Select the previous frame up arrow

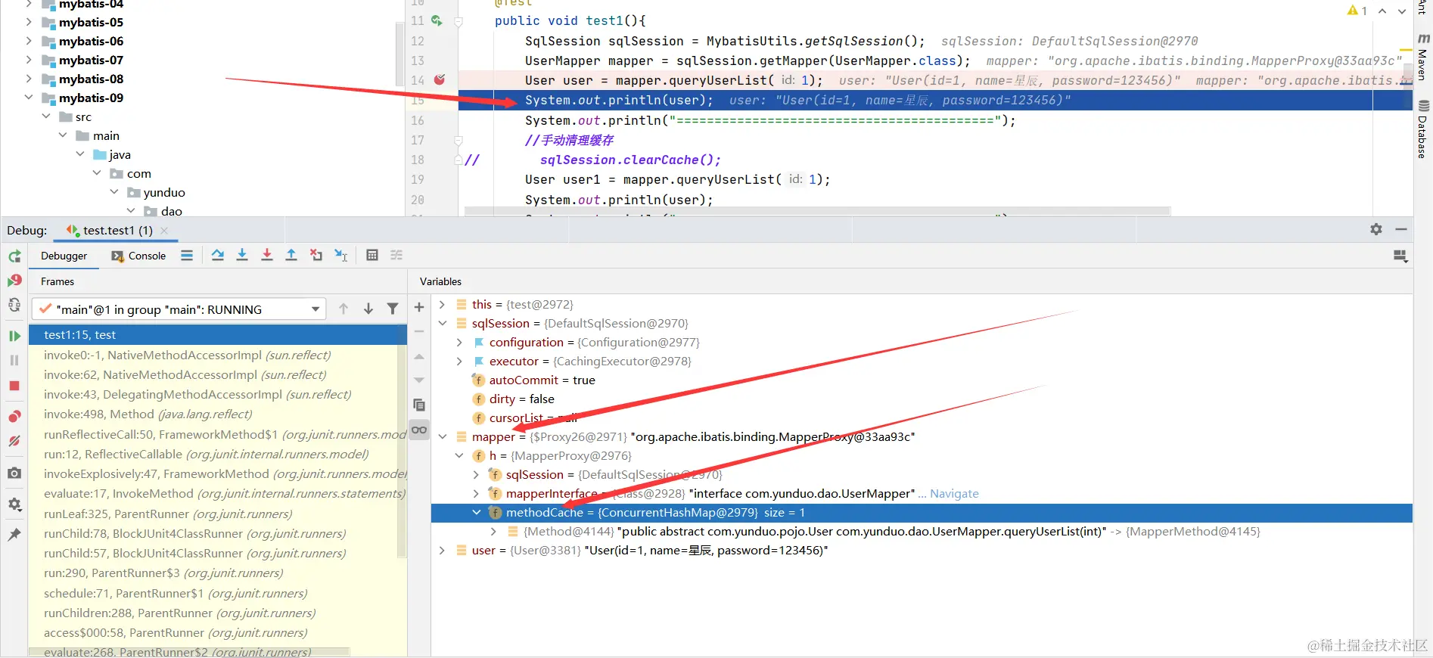coord(343,309)
